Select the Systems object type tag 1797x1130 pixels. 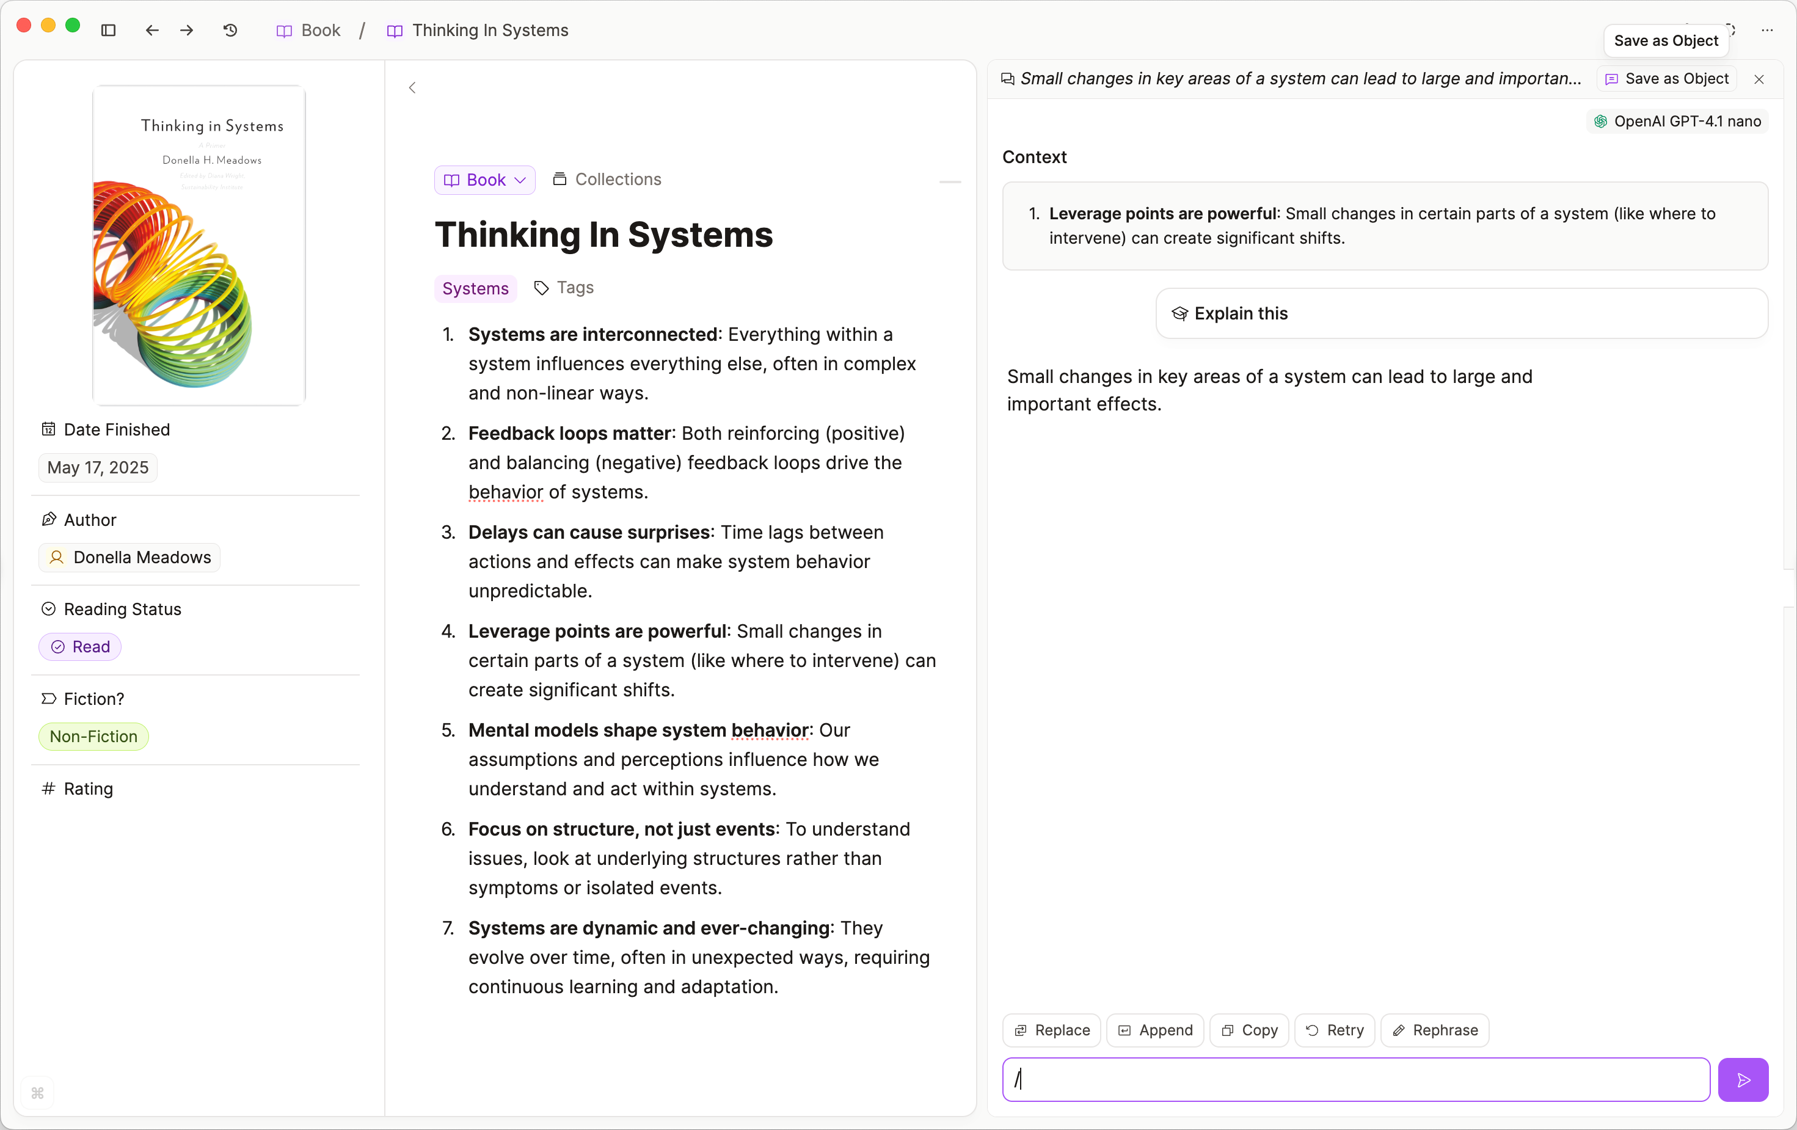(x=475, y=289)
